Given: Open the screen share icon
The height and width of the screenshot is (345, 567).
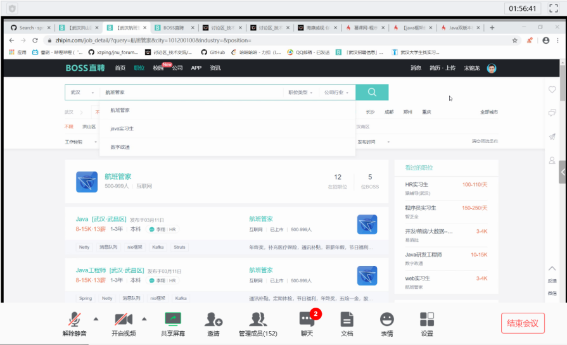Looking at the screenshot, I should (x=173, y=324).
